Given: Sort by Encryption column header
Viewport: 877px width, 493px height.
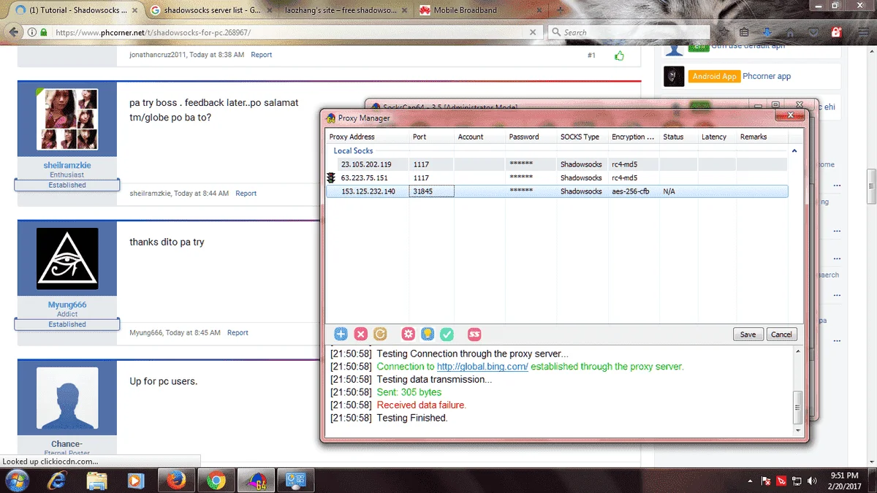Looking at the screenshot, I should [x=633, y=137].
